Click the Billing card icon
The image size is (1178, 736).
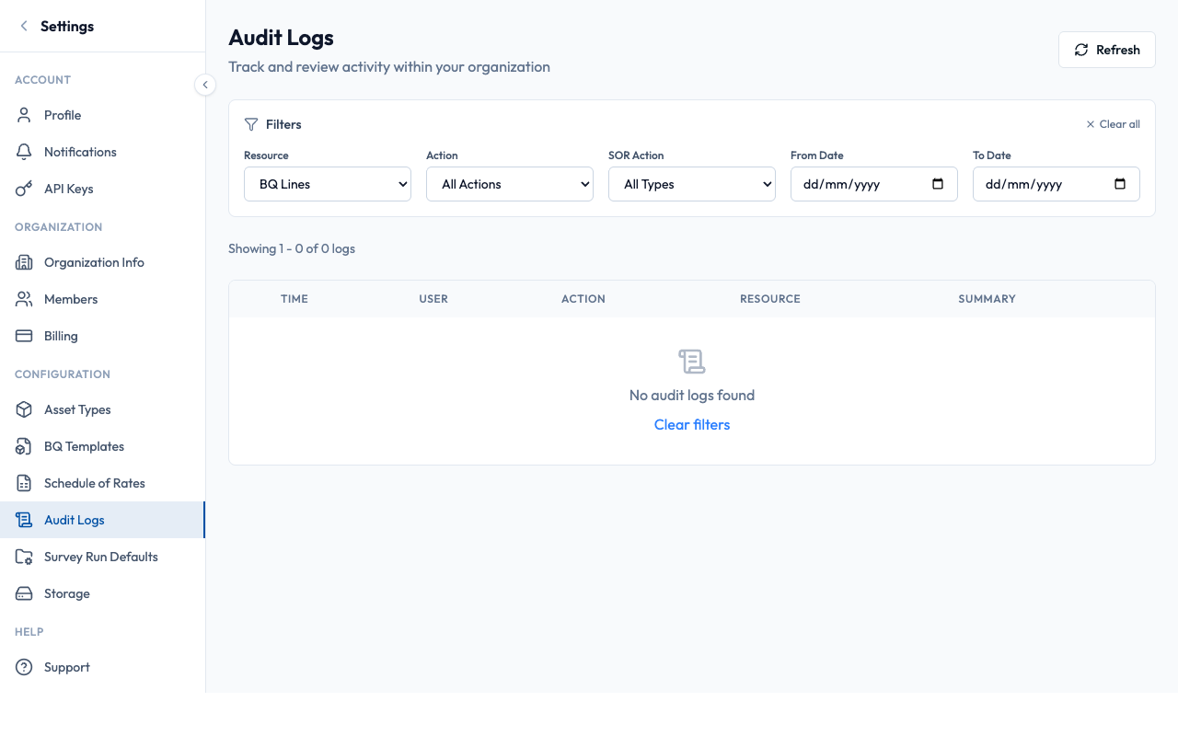(x=24, y=335)
